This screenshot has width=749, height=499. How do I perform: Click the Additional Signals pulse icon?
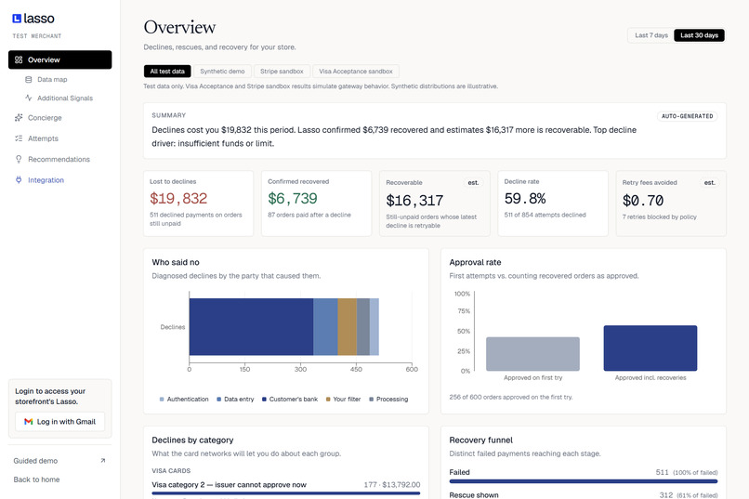click(x=29, y=98)
